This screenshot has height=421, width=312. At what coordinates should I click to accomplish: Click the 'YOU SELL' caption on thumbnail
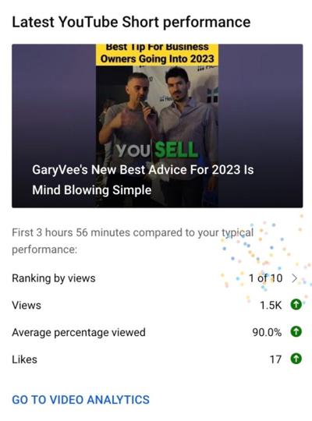click(158, 150)
